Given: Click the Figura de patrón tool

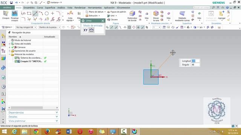Looking at the screenshot, I should (x=117, y=12).
